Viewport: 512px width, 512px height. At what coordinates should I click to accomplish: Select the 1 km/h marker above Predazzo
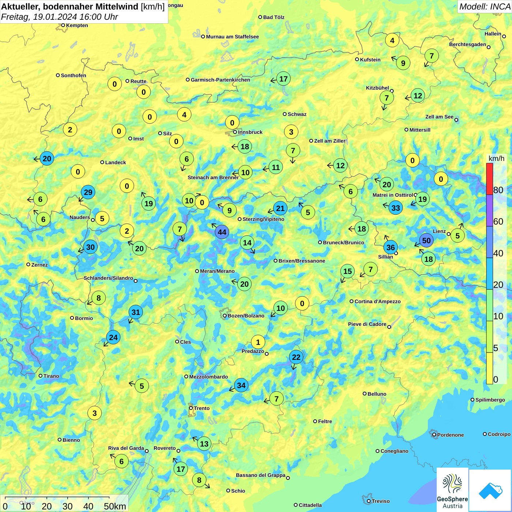(258, 342)
